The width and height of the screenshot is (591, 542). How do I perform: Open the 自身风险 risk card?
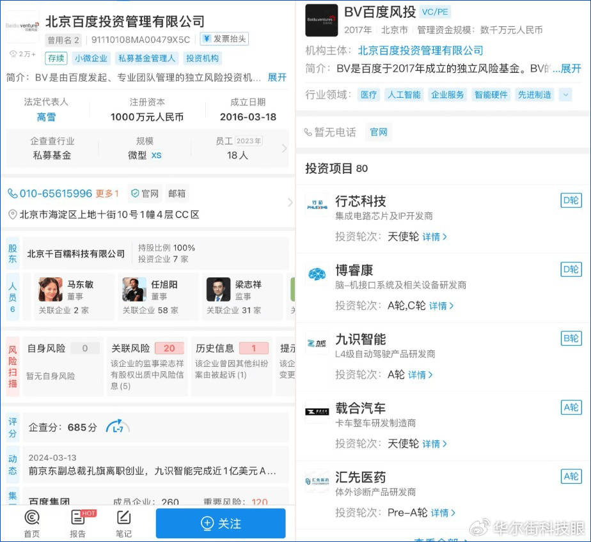click(63, 366)
